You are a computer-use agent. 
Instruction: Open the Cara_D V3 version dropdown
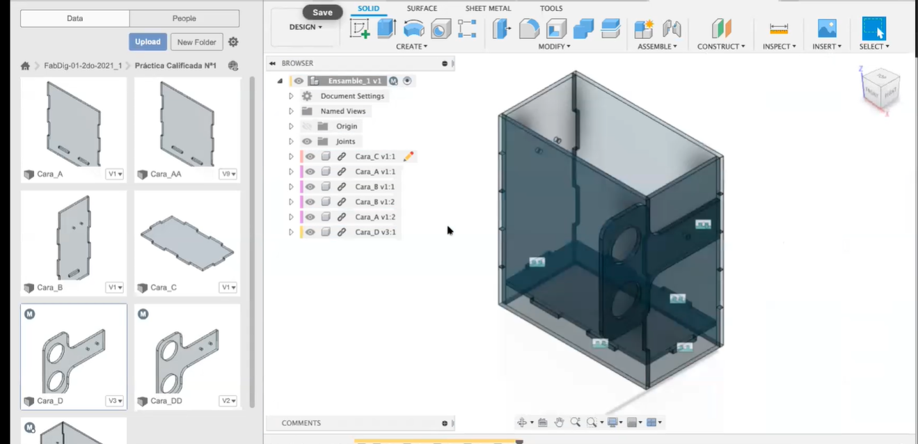pos(115,401)
